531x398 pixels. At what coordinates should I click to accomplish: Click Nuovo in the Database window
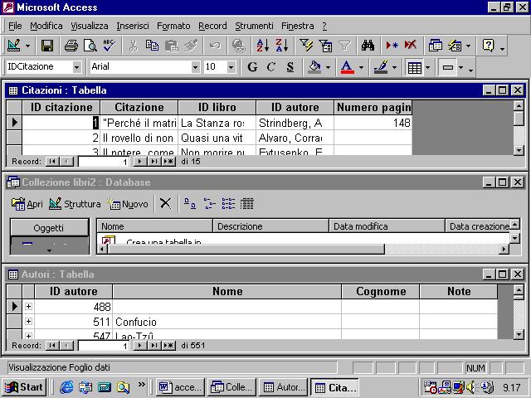(128, 204)
